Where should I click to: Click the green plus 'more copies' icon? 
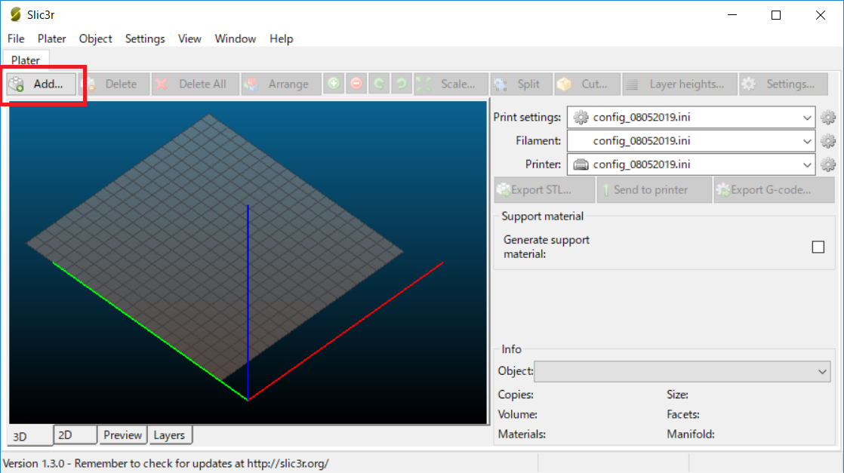tap(334, 84)
